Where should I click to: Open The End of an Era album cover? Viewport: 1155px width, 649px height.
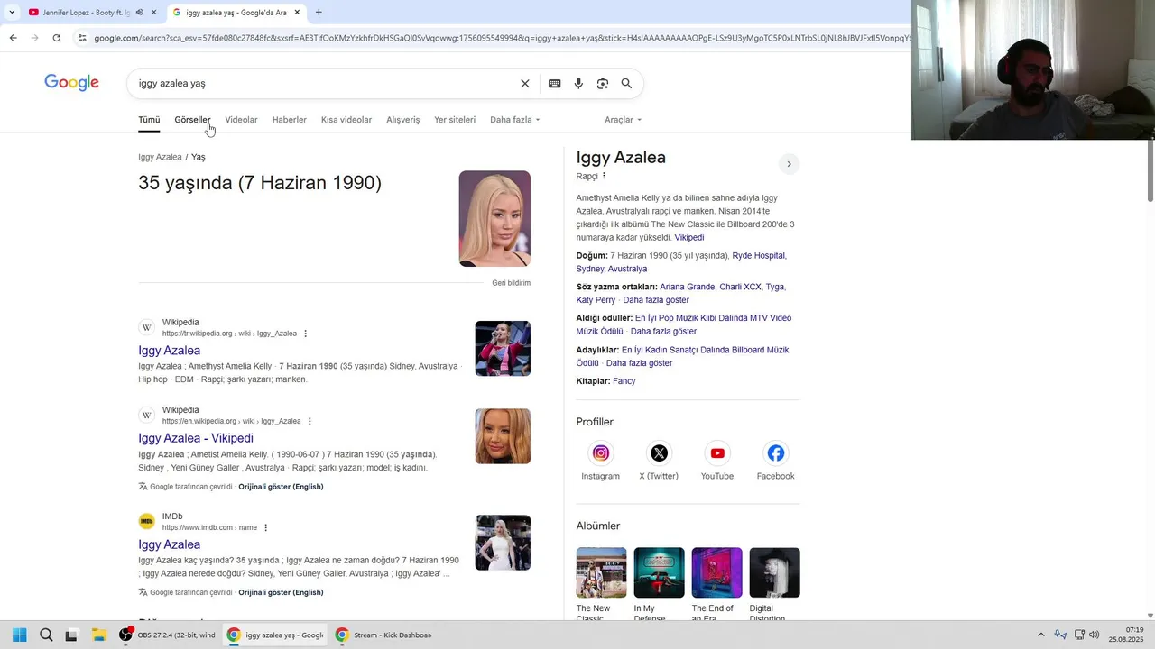tap(716, 572)
